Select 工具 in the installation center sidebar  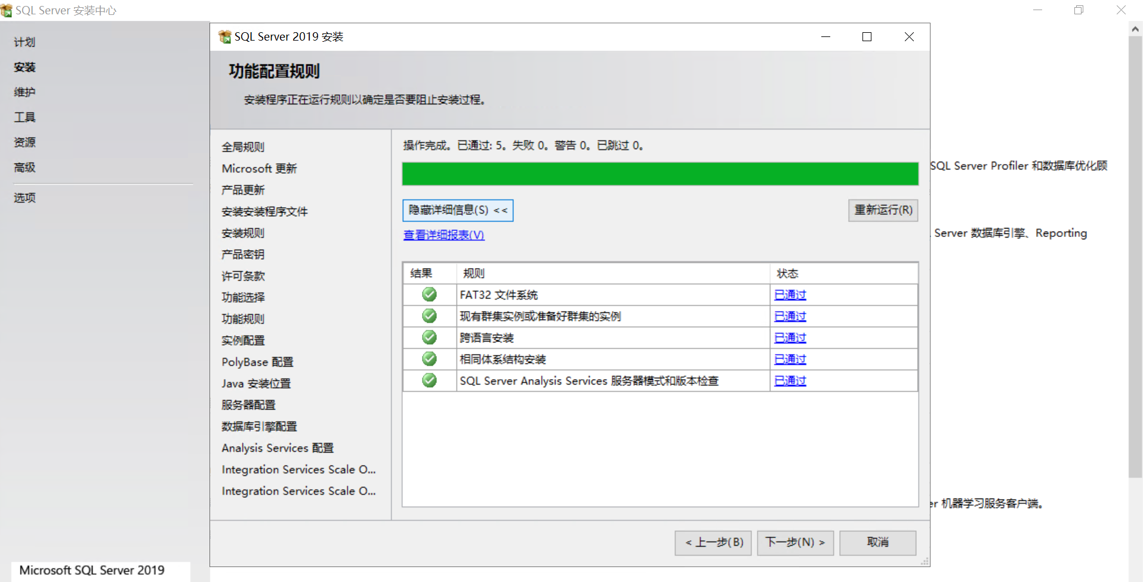(x=24, y=118)
